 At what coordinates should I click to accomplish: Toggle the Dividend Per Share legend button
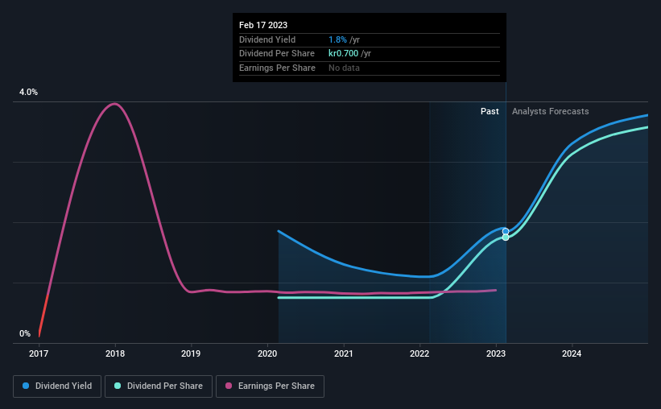tap(159, 386)
